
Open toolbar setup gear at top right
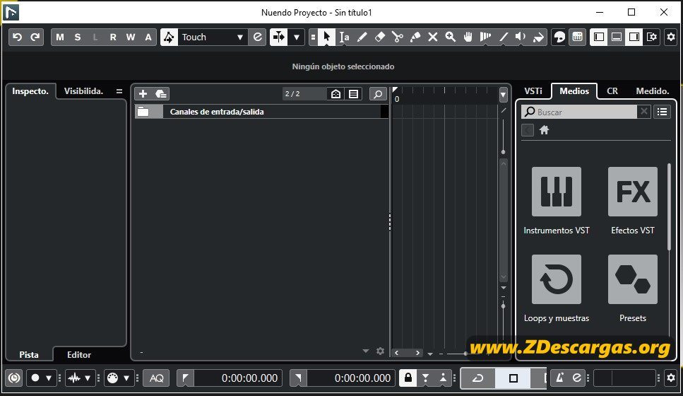pyautogui.click(x=671, y=37)
